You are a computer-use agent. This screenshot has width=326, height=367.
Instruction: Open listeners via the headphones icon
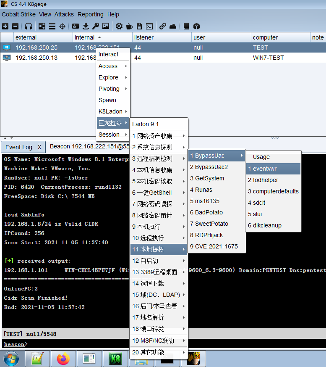[29, 26]
